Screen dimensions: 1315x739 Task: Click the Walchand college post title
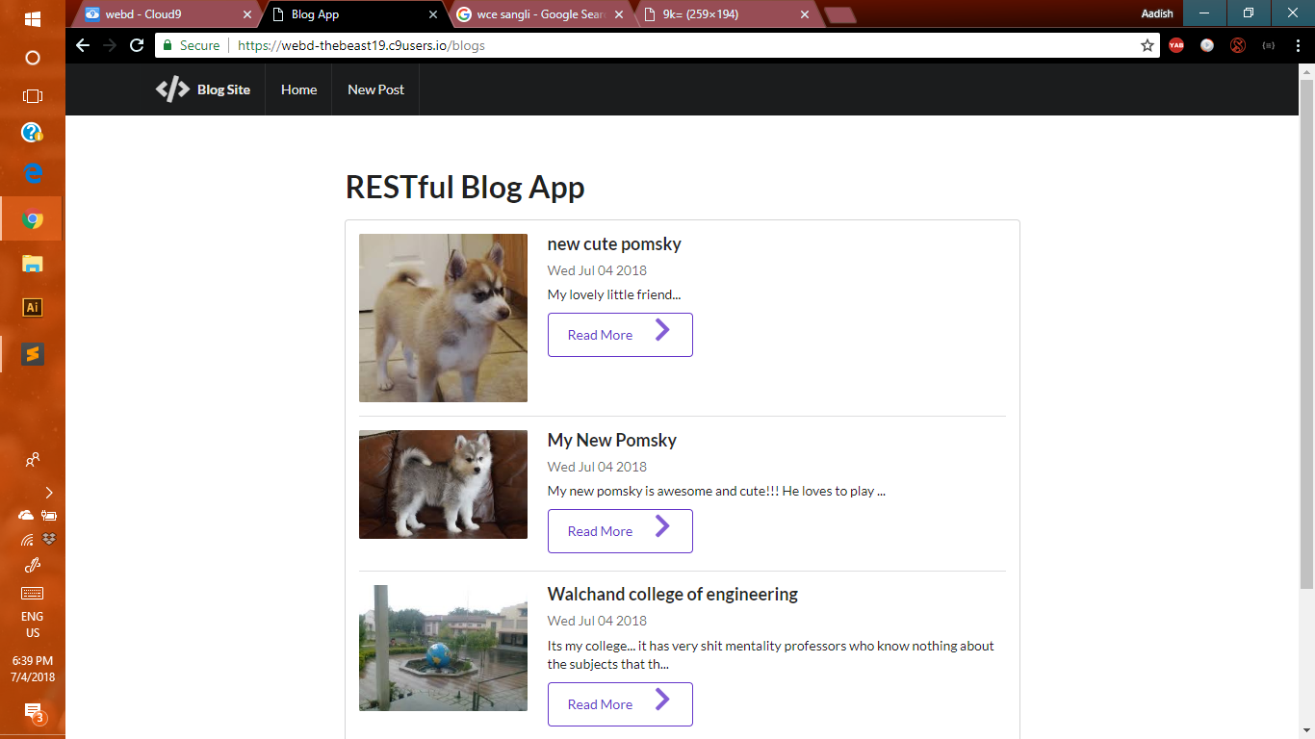coord(672,594)
